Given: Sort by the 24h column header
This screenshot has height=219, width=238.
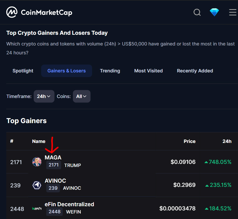Looking at the screenshot, I should (227, 141).
